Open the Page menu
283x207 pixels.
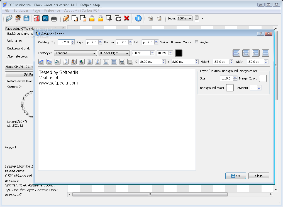(36, 11)
